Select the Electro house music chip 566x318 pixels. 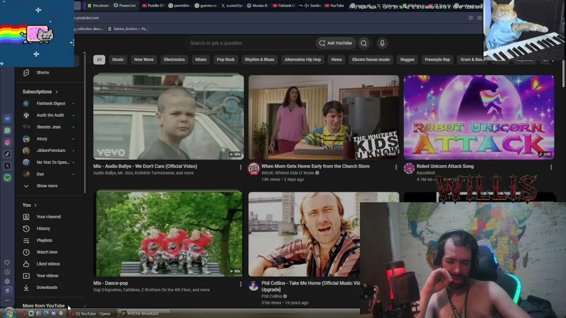pyautogui.click(x=371, y=60)
